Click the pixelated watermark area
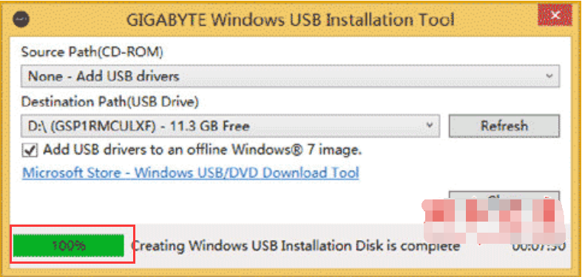The image size is (582, 277). point(495,221)
